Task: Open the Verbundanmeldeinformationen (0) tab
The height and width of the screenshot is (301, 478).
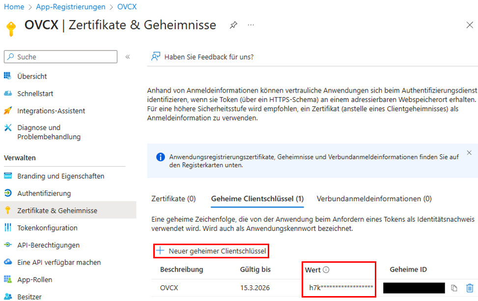Action: tap(374, 199)
